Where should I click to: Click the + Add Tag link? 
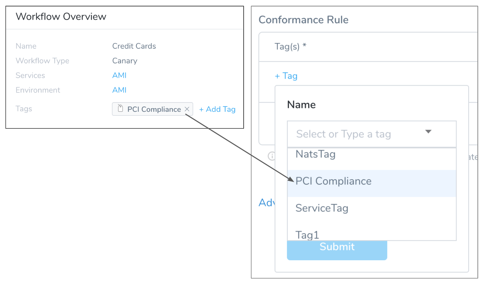(x=217, y=109)
